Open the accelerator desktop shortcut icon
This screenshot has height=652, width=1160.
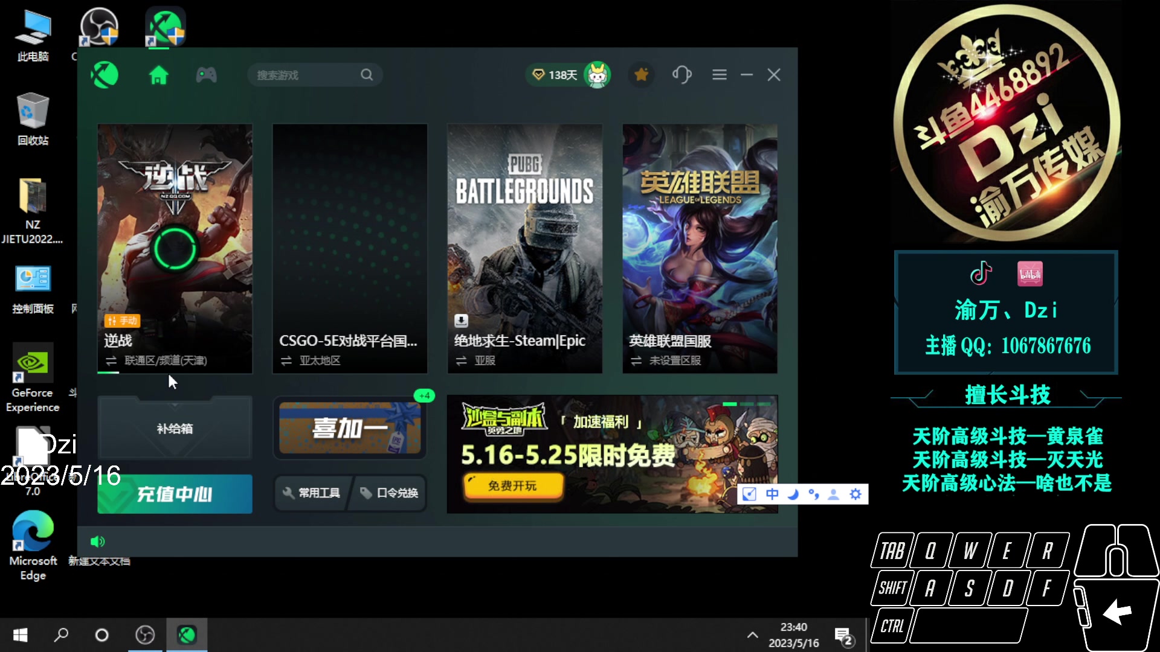click(x=165, y=27)
